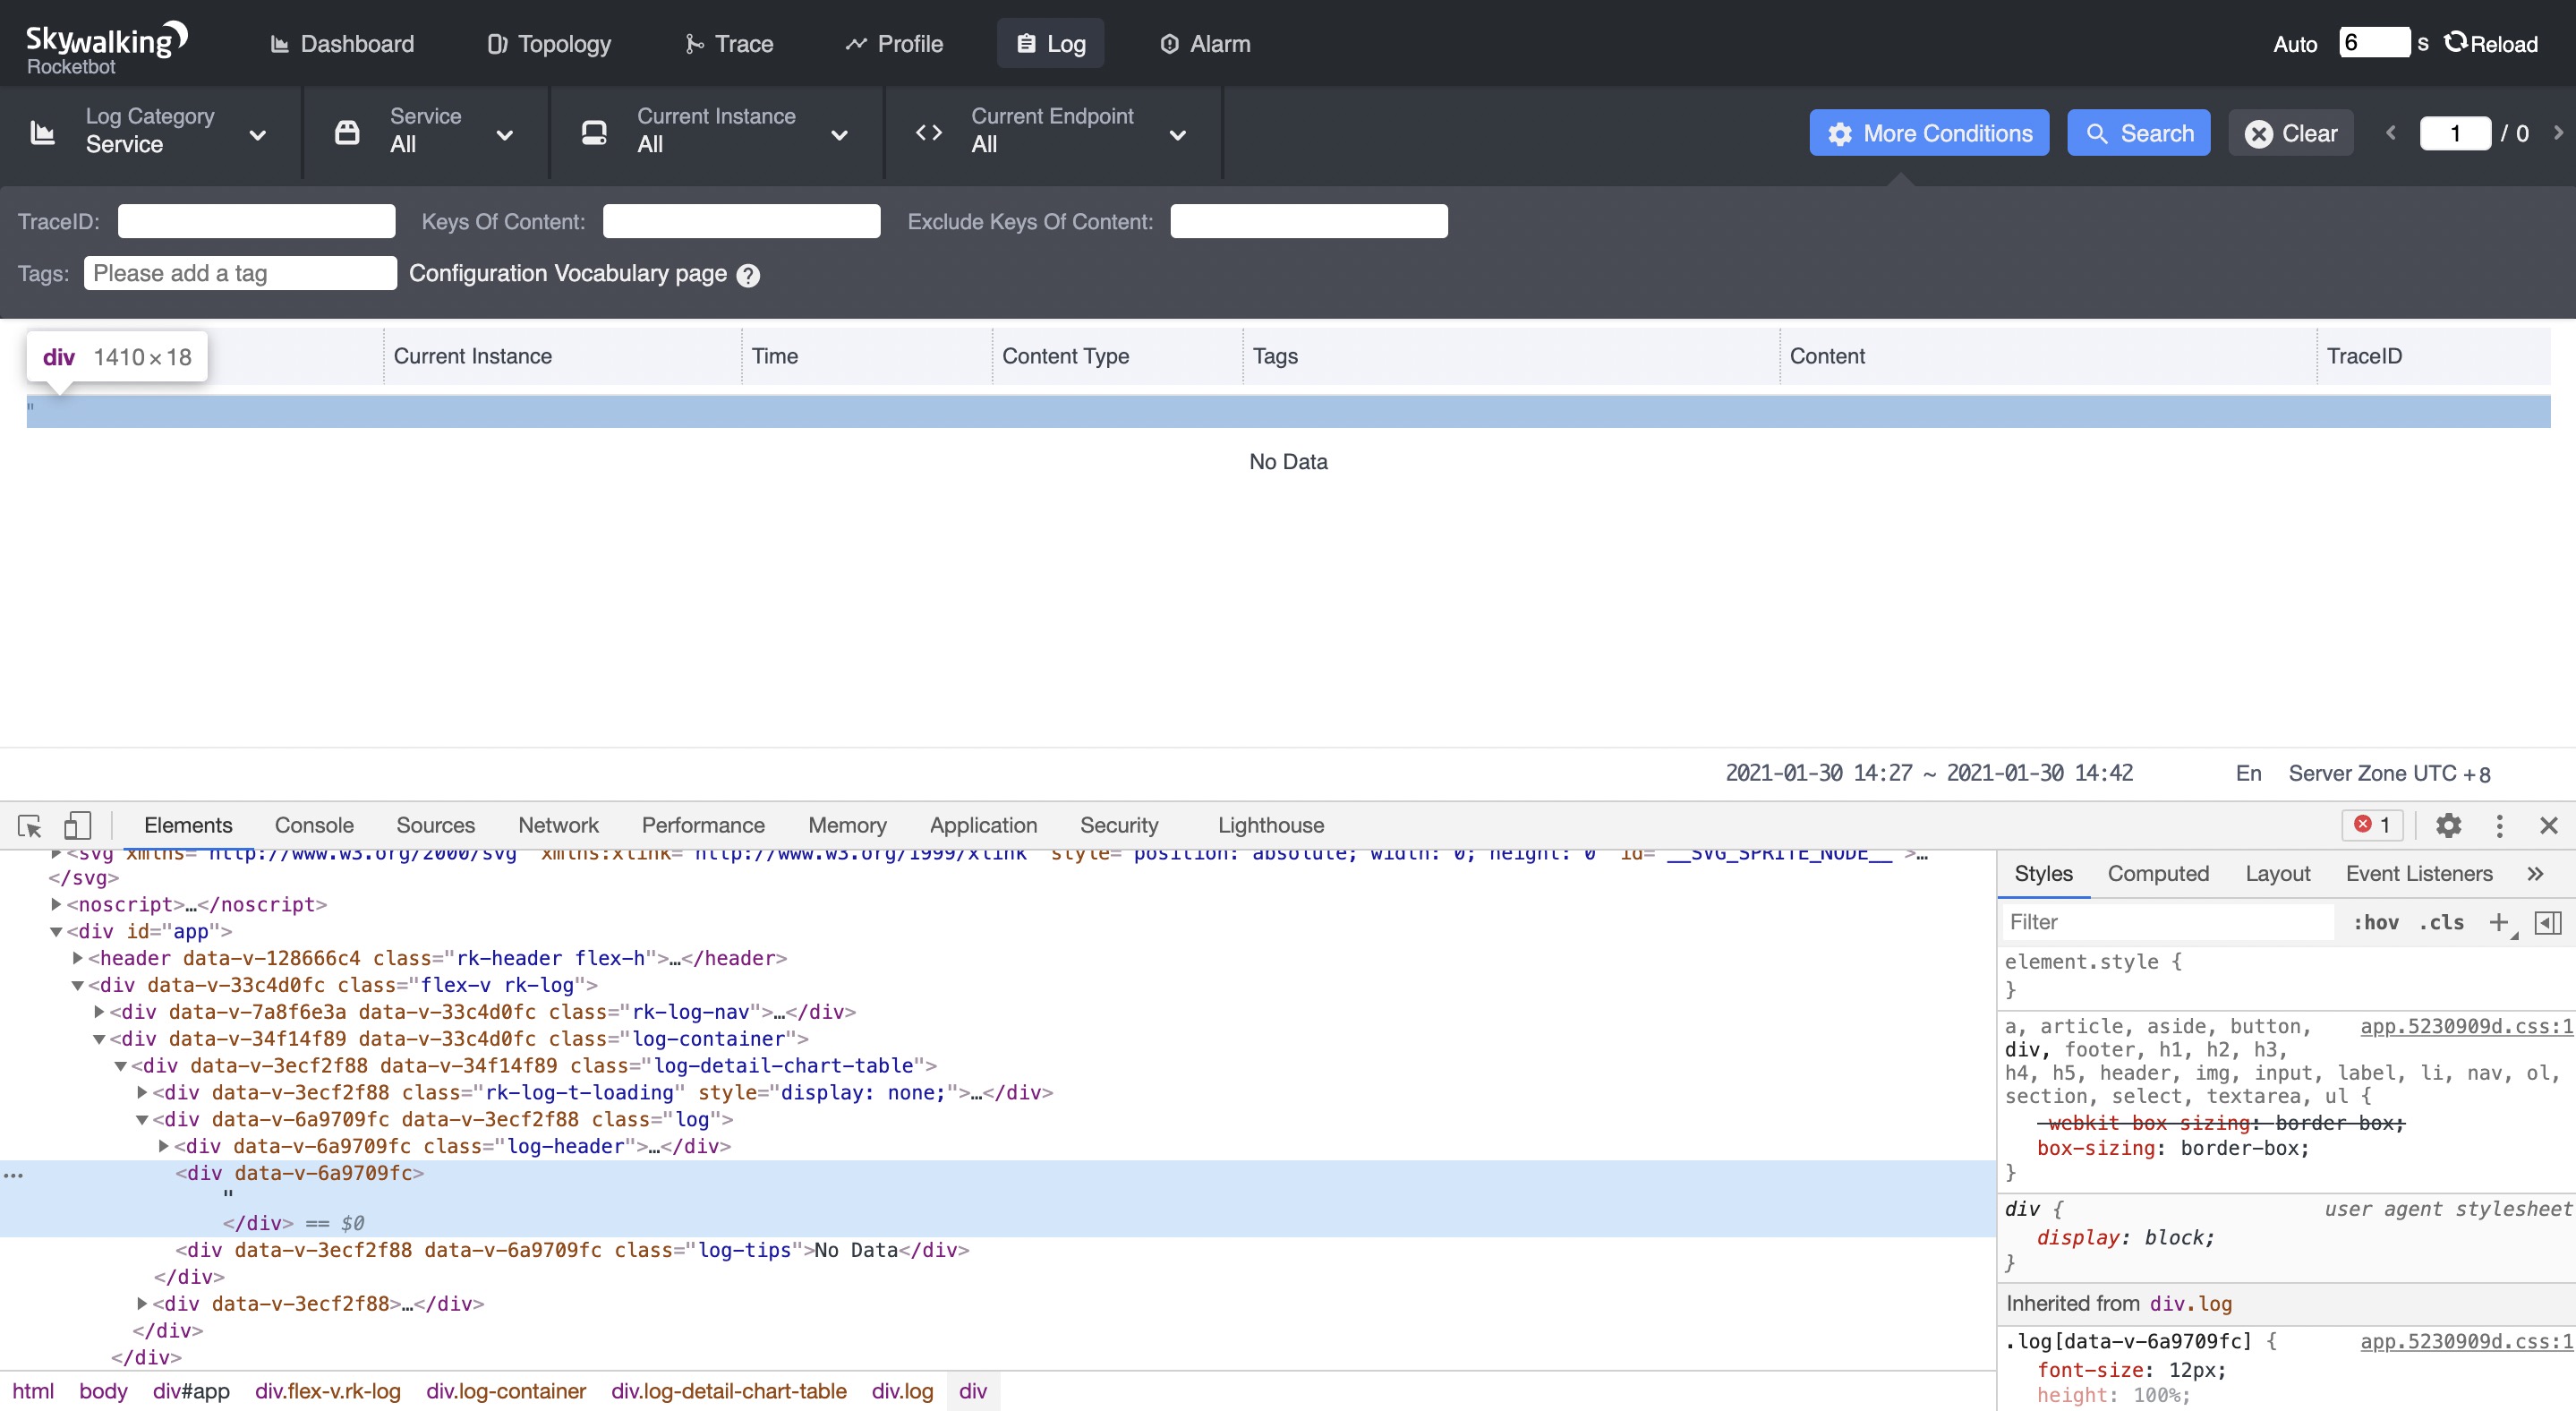The image size is (2576, 1411).
Task: Switch to the Trace navigation tab
Action: pyautogui.click(x=729, y=44)
